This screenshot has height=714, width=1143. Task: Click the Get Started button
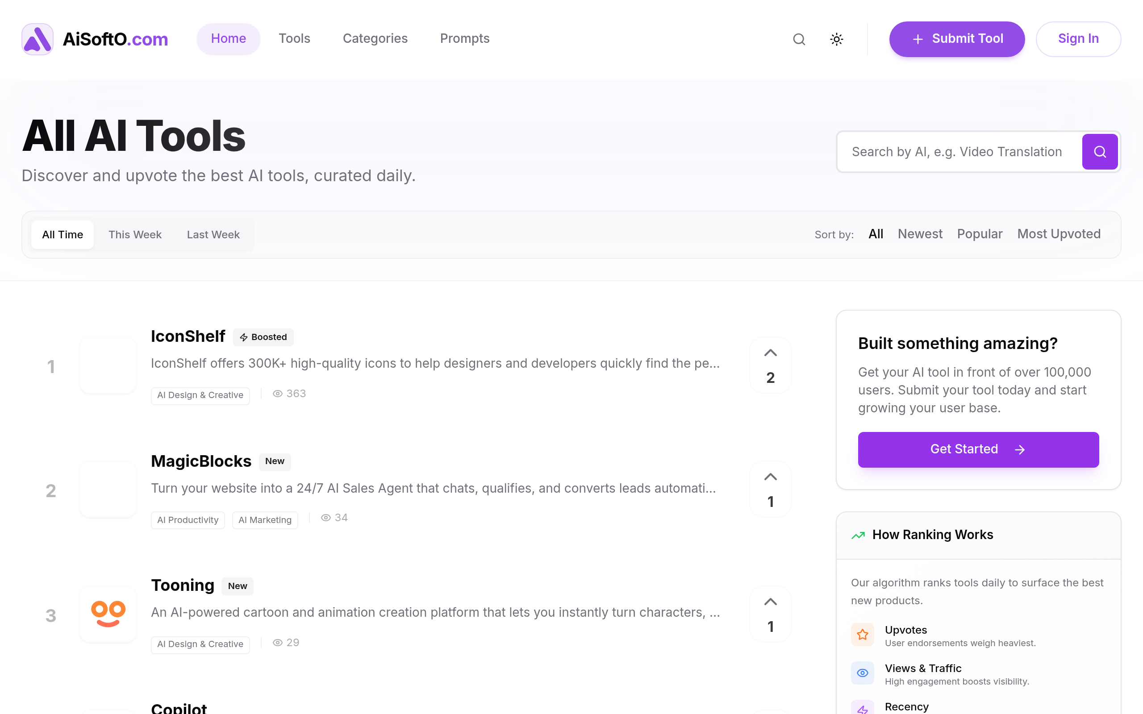(978, 449)
